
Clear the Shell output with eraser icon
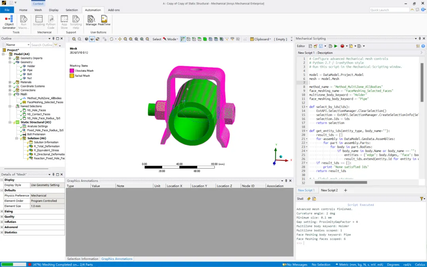(308, 199)
